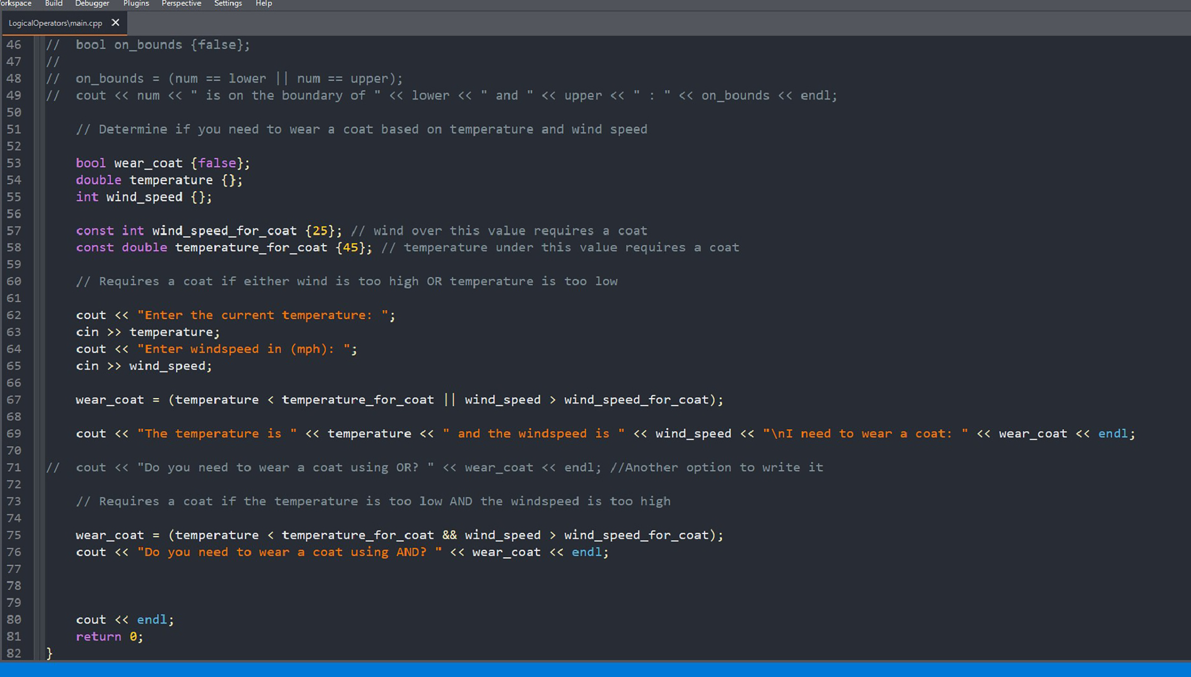Viewport: 1191px width, 677px height.
Task: Open the Perspective menu
Action: coord(181,4)
